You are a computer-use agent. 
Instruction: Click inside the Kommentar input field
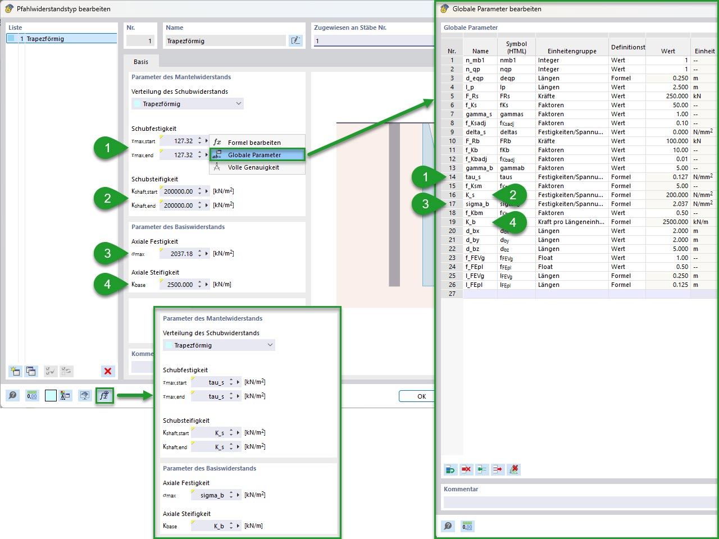pyautogui.click(x=579, y=501)
